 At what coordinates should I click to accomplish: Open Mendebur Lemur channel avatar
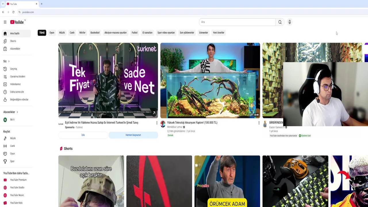point(163,124)
